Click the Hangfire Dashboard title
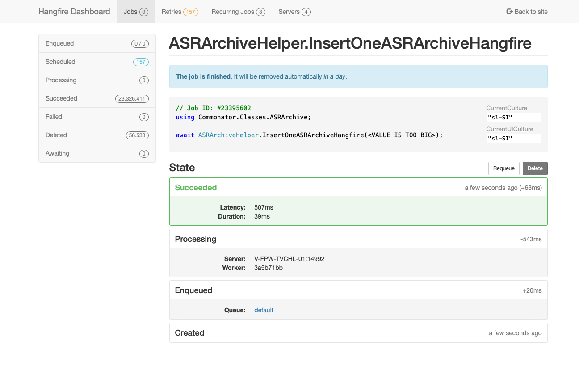The width and height of the screenshot is (579, 366). coord(74,12)
